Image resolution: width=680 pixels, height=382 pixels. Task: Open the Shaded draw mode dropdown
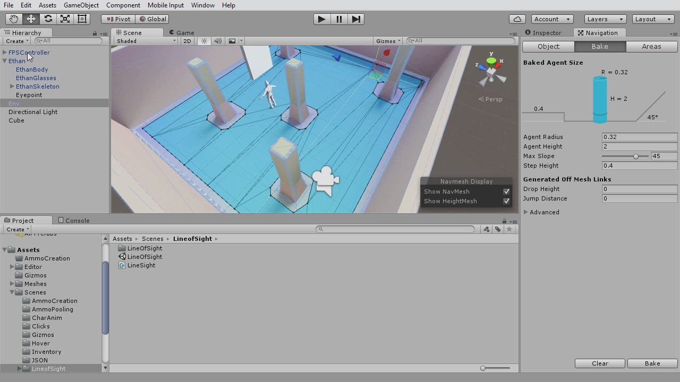click(x=146, y=41)
